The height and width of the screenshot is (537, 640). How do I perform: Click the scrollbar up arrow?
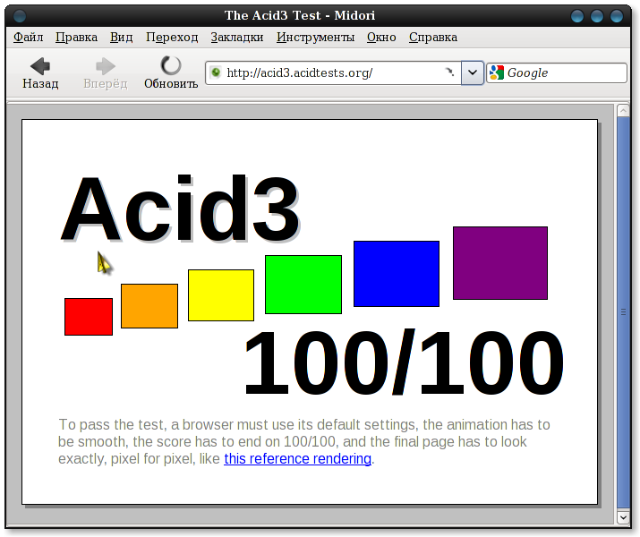623,111
